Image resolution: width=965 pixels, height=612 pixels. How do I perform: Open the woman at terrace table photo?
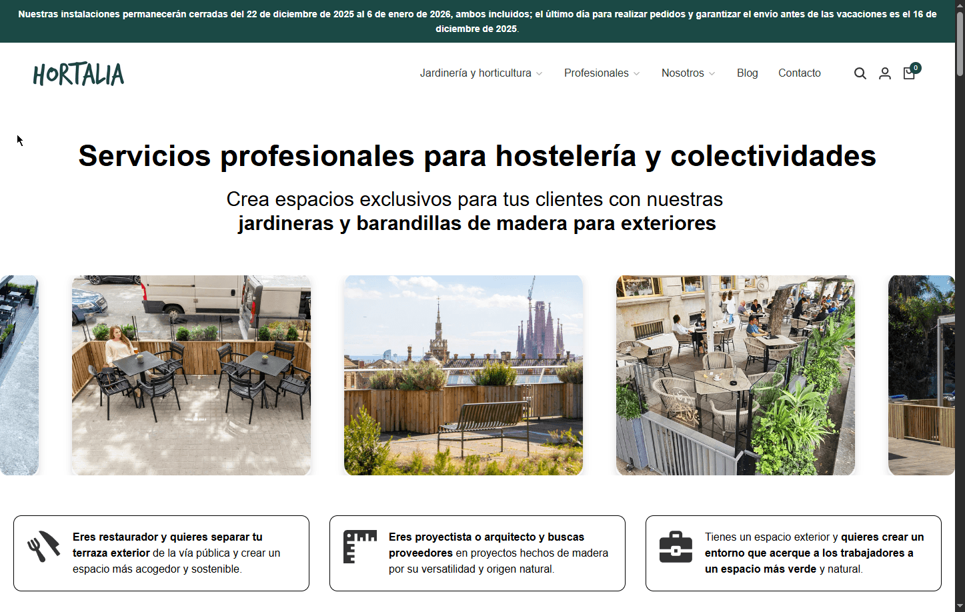(191, 375)
